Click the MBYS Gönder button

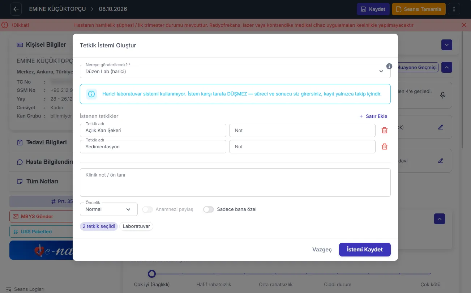41,216
